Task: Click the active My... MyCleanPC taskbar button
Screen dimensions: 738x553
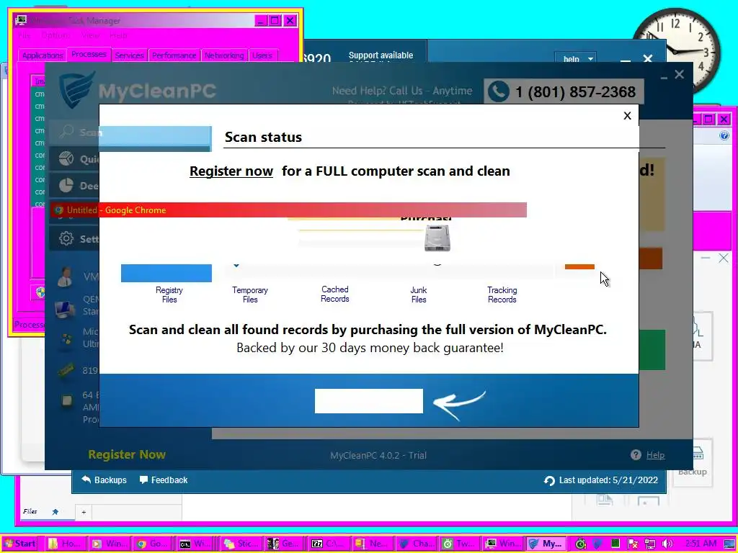Action: click(547, 544)
